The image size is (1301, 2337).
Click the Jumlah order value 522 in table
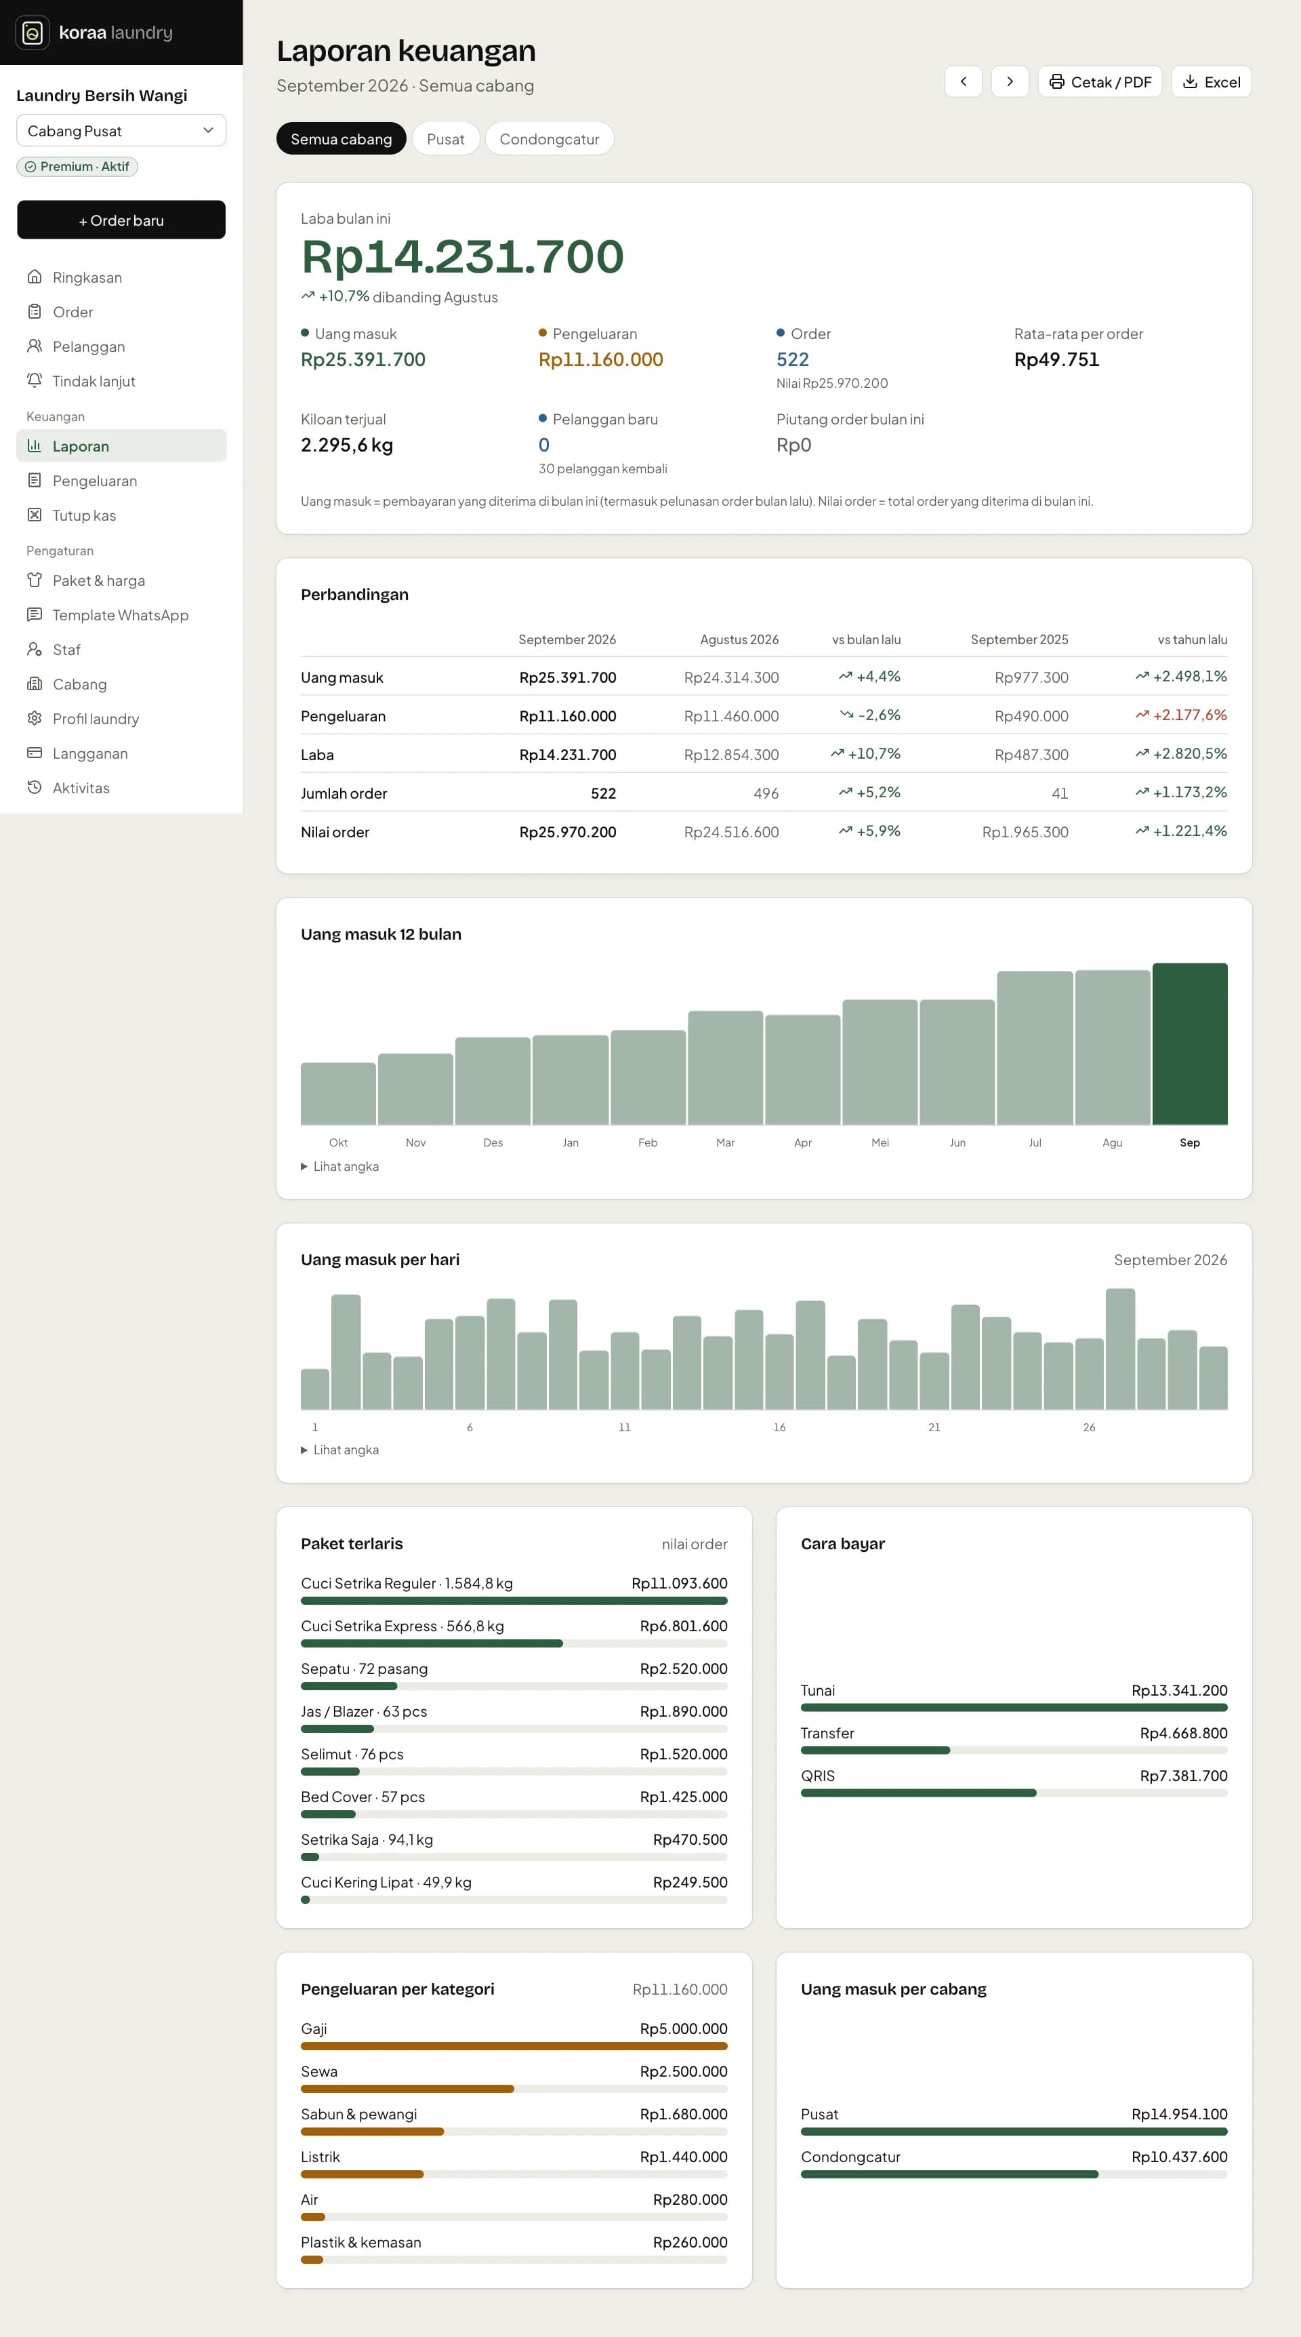[603, 793]
